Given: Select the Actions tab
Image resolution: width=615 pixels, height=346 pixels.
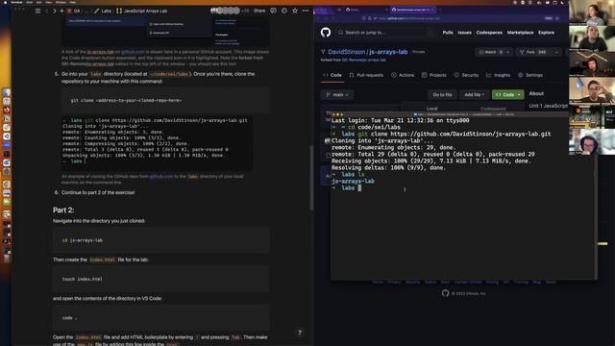Looking at the screenshot, I should coord(403,75).
